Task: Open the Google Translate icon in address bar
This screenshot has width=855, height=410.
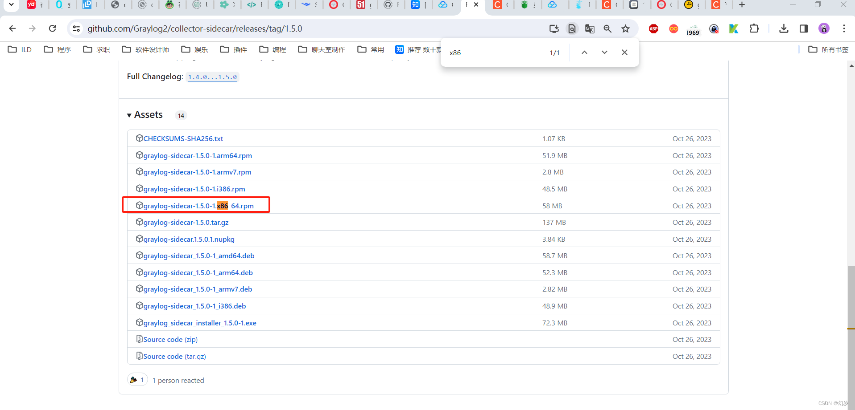Action: (x=590, y=28)
